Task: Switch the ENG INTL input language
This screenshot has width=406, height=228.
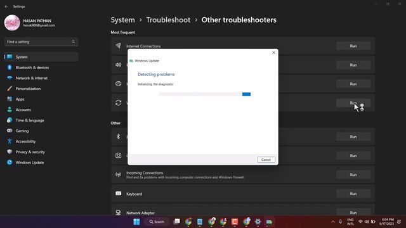Action: tap(350, 222)
